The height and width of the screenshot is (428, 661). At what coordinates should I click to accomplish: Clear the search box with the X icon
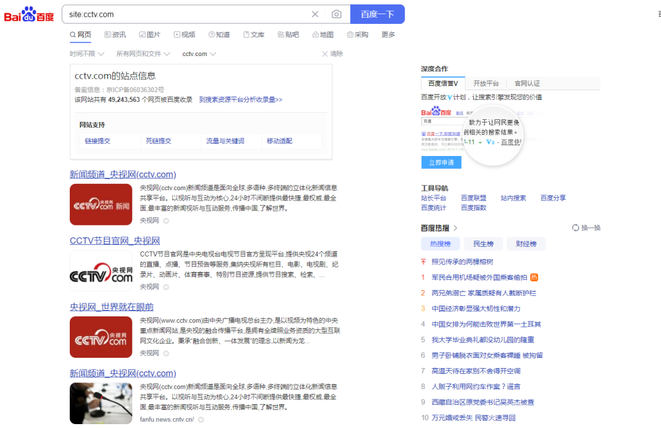pos(315,14)
